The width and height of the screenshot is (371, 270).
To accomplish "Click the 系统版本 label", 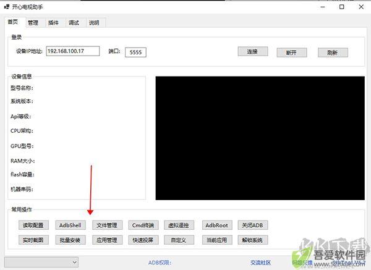I will pos(22,101).
